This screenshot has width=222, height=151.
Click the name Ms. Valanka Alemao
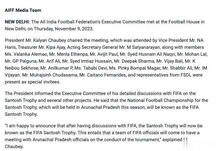[x=26, y=54]
